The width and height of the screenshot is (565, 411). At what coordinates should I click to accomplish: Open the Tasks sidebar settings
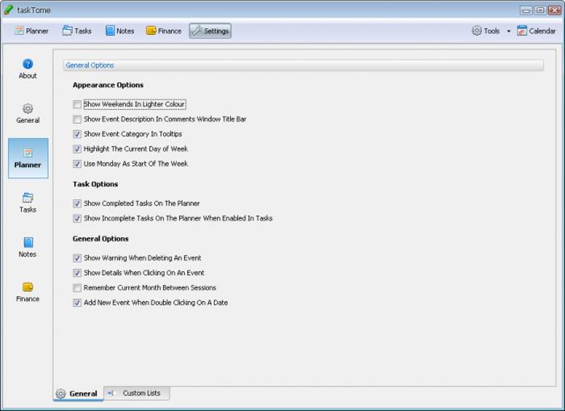(28, 203)
